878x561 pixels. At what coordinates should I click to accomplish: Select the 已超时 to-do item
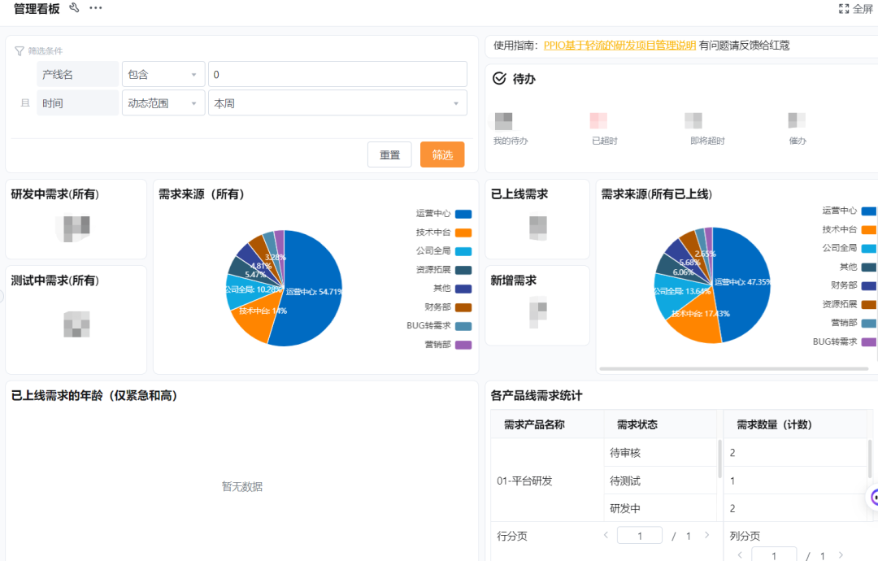[604, 129]
